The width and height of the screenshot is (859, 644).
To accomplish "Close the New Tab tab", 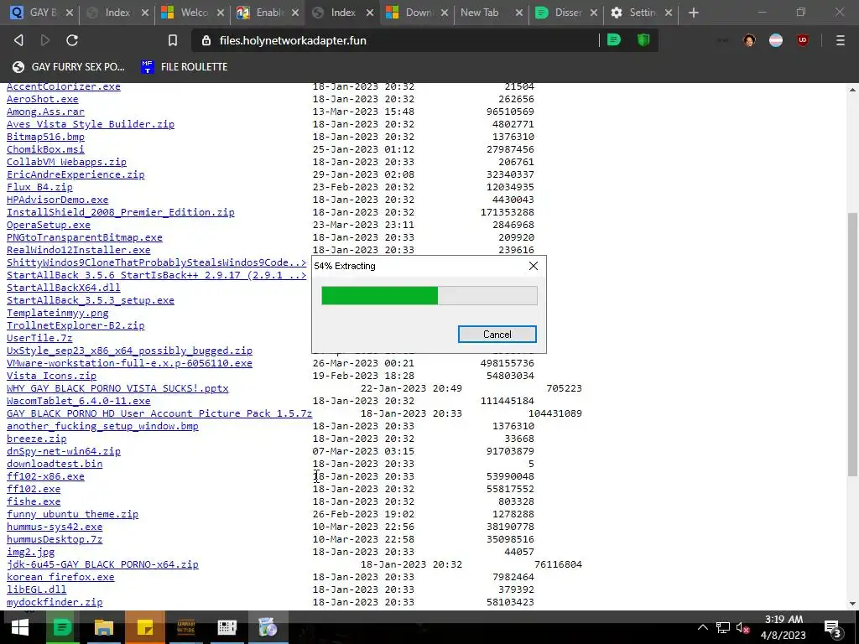I will click(518, 13).
